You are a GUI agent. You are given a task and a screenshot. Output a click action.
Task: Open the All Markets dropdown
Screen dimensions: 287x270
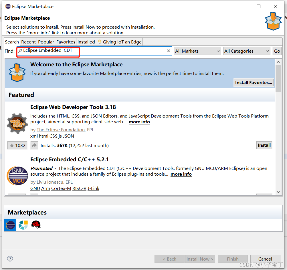tap(197, 51)
